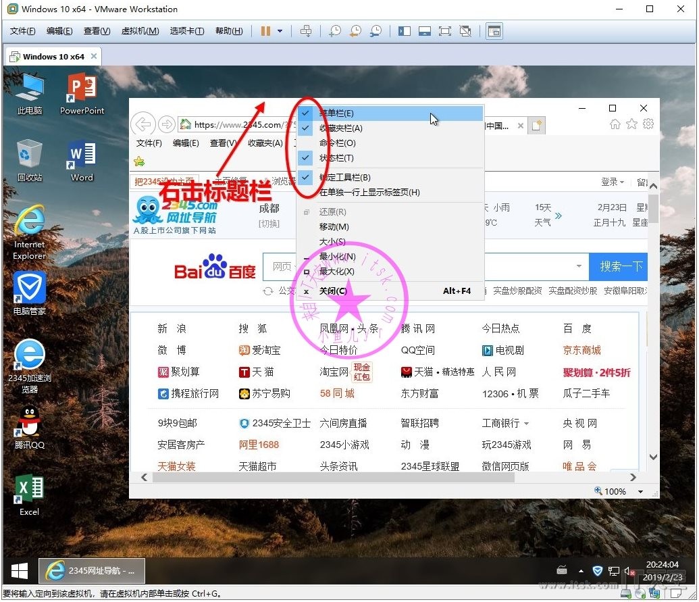Screen dimensions: 699x602
Task: Choose 关闭(C) Alt+F4 menu entry
Action: pos(390,291)
